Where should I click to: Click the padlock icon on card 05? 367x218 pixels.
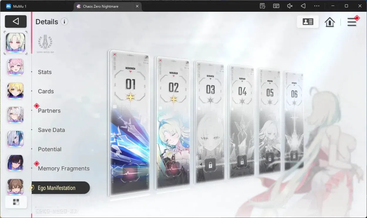(270, 159)
